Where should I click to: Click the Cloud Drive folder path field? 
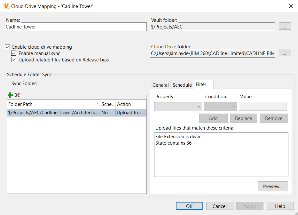click(x=213, y=53)
